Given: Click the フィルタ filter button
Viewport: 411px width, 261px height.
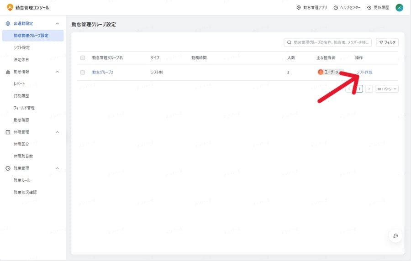Looking at the screenshot, I should click(x=387, y=42).
